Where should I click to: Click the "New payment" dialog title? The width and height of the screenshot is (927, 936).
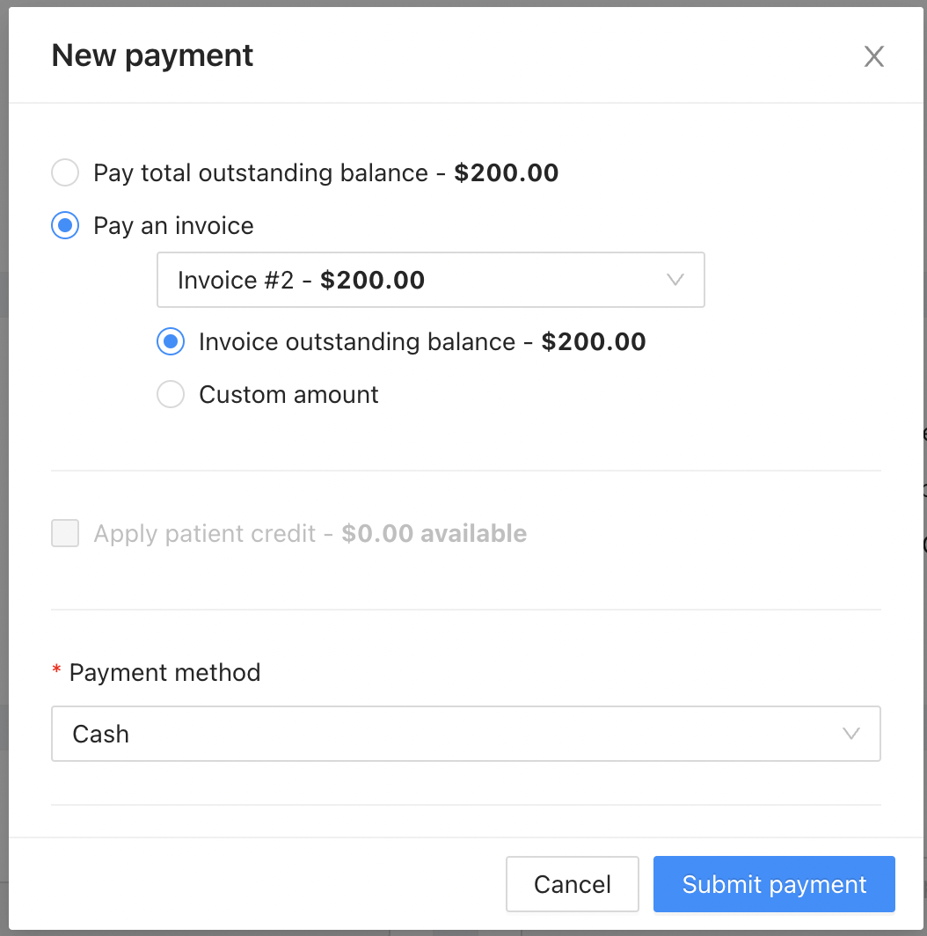152,56
